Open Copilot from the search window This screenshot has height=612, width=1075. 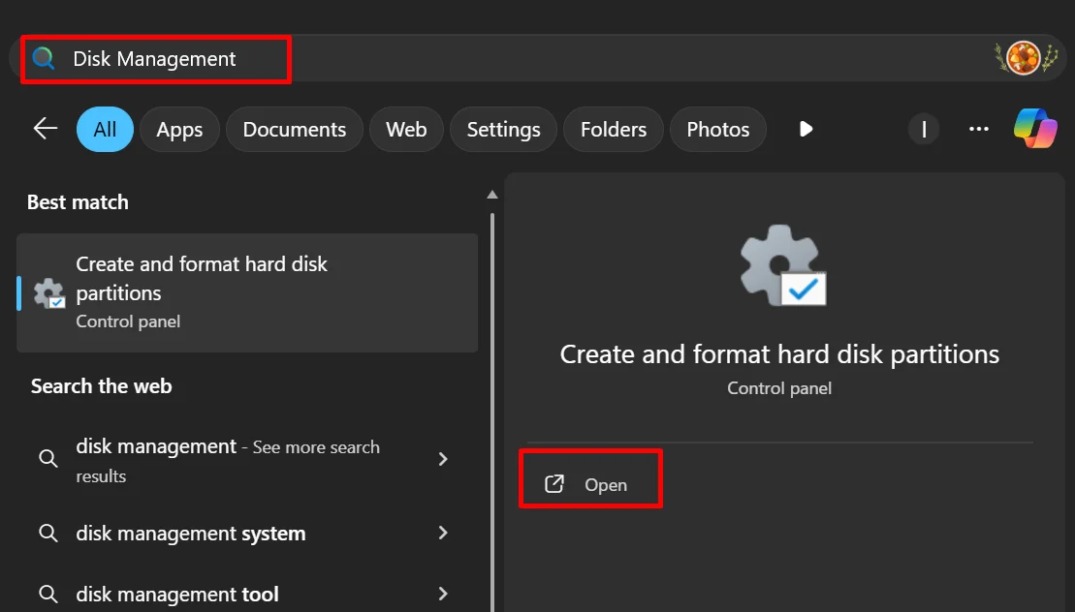(x=1035, y=127)
